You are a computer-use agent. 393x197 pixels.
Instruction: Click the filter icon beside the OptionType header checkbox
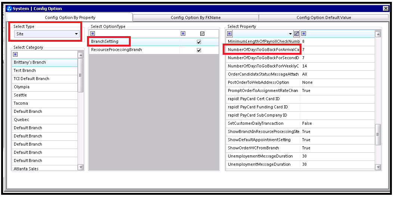183,34
